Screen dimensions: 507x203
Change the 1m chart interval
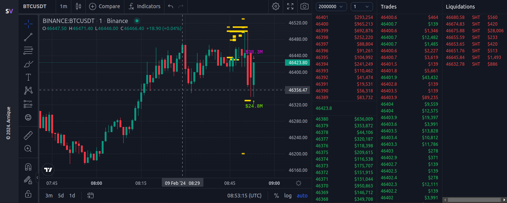pos(63,6)
